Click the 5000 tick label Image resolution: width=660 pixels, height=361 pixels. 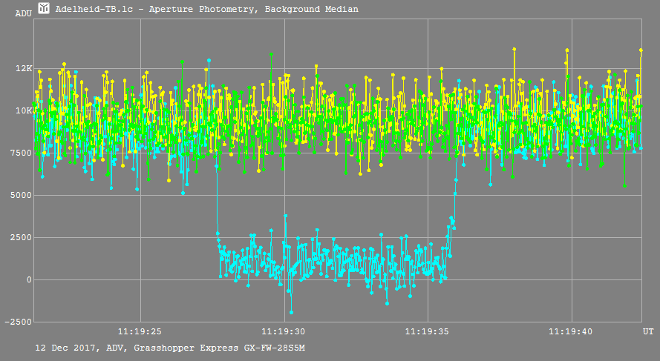(21, 196)
